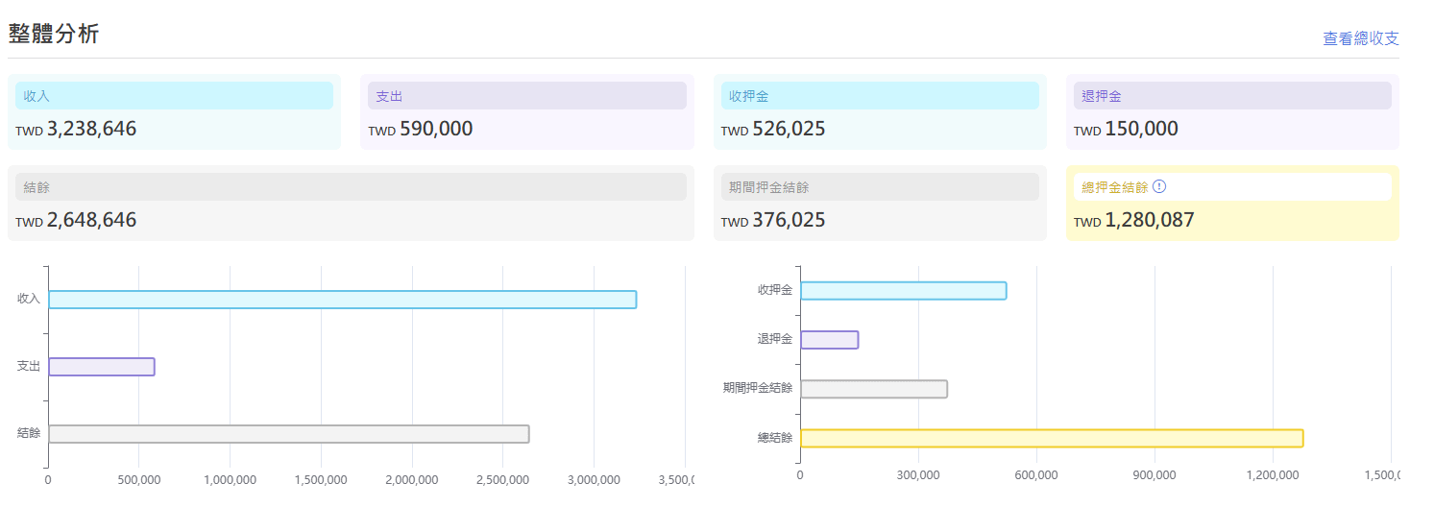This screenshot has height=532, width=1434.
Task: Click the yellow 總結餘 chart bar
Action: pyautogui.click(x=1051, y=438)
